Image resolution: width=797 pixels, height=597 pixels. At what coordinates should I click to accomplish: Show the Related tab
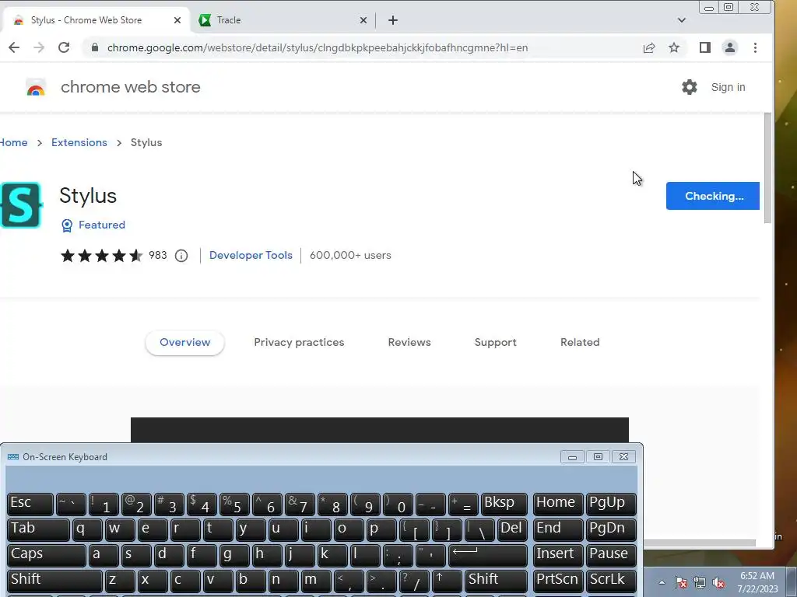[x=580, y=343]
